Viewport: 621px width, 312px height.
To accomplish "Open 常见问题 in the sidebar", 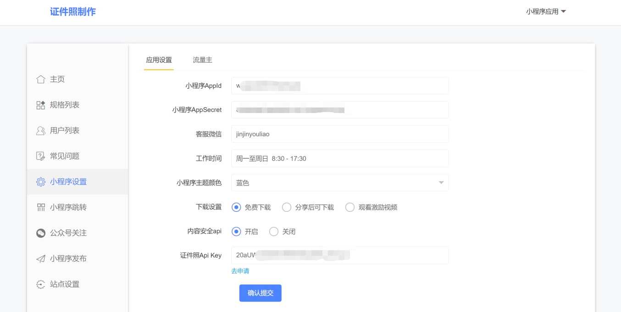I will (x=78, y=156).
